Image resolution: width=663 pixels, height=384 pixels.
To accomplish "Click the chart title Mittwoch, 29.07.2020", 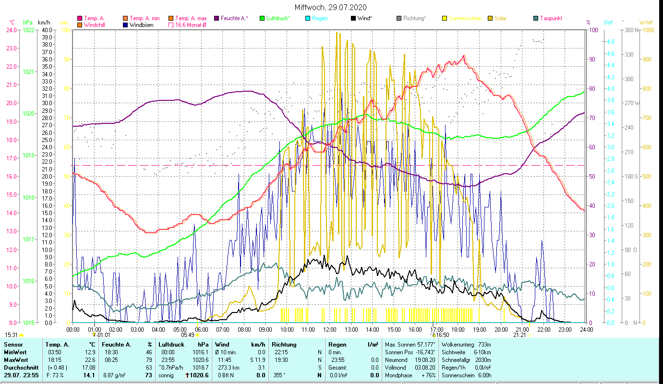I will click(331, 7).
